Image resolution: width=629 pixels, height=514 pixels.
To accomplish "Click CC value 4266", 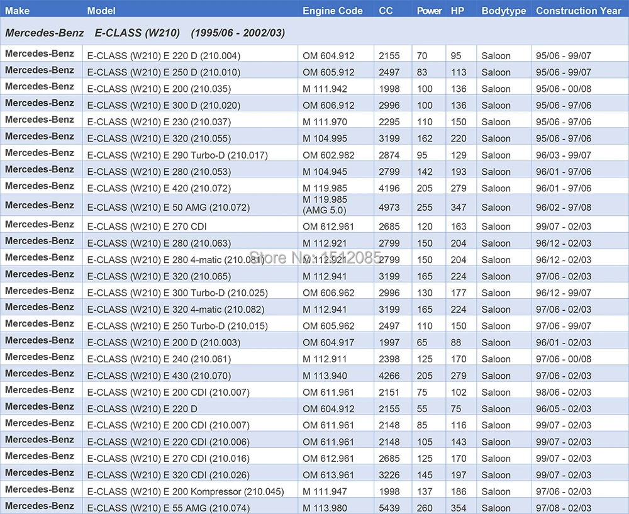I will [389, 376].
